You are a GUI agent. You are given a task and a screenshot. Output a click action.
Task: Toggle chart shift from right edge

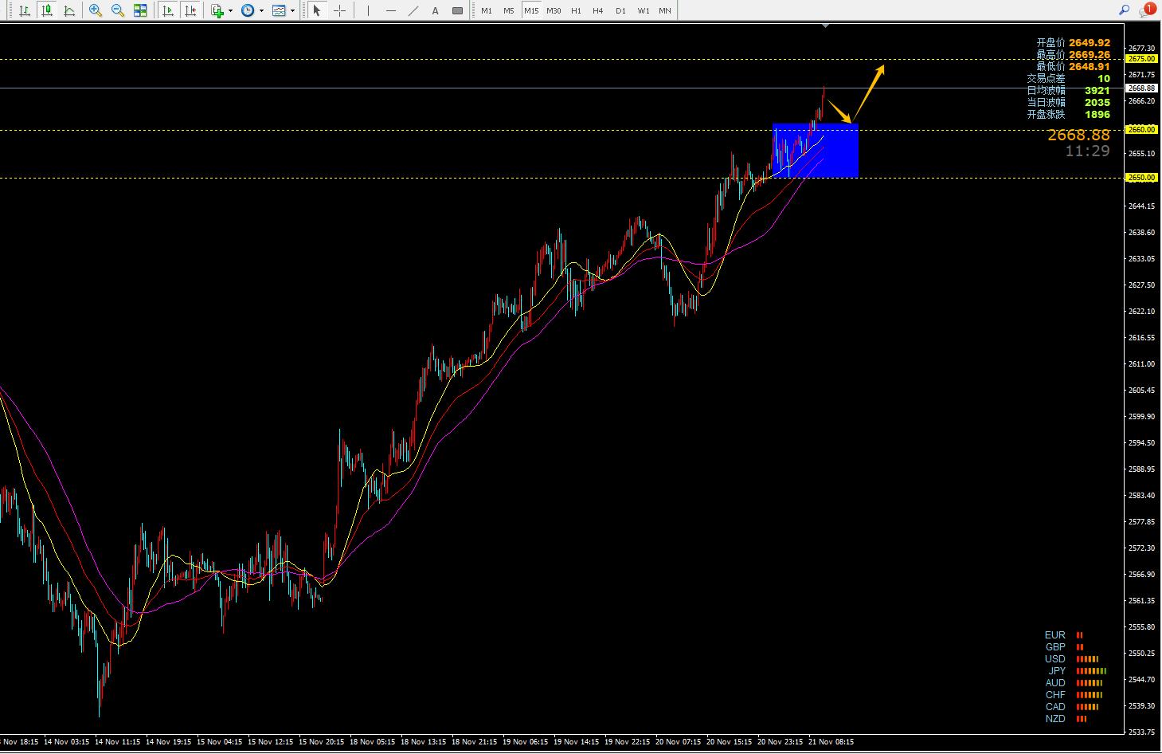coord(190,10)
